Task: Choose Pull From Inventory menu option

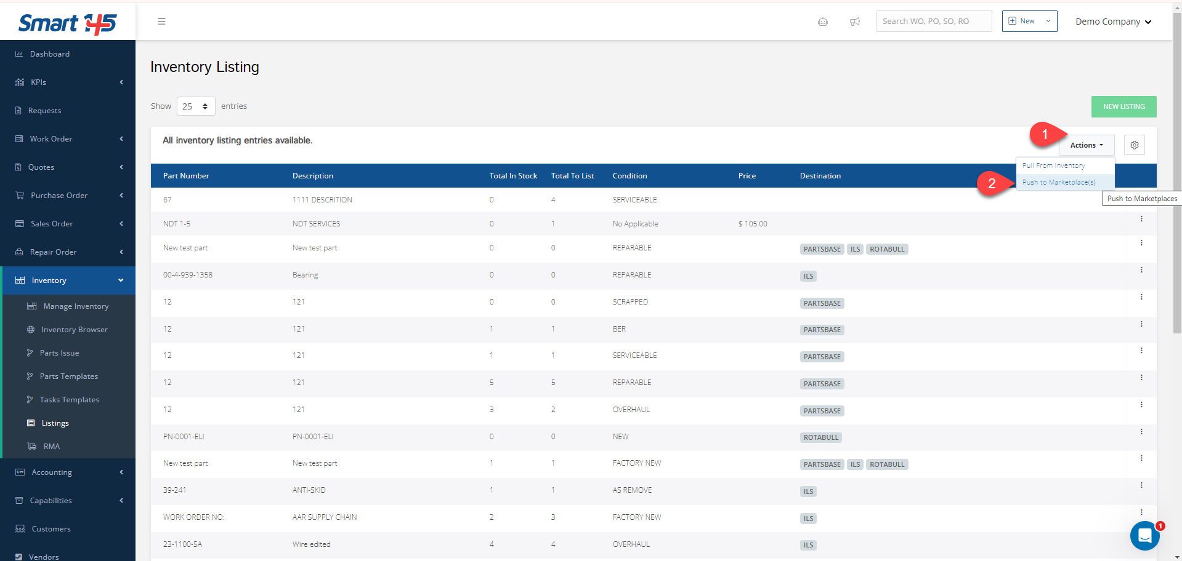Action: (1053, 165)
